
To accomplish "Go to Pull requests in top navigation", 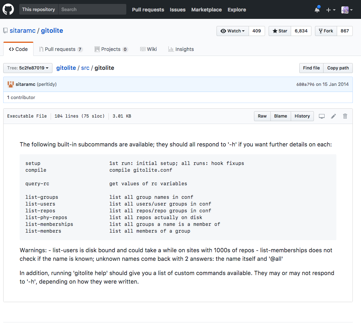I will coord(148,10).
